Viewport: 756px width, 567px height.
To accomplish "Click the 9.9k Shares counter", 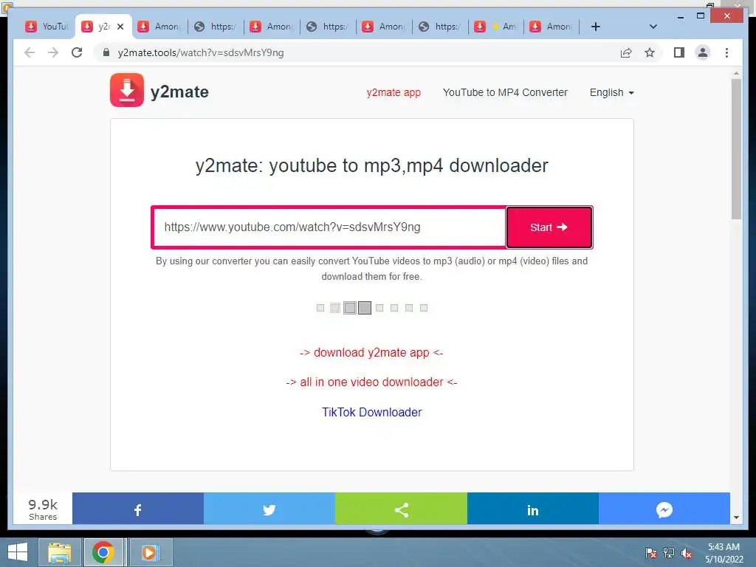I will click(x=43, y=509).
